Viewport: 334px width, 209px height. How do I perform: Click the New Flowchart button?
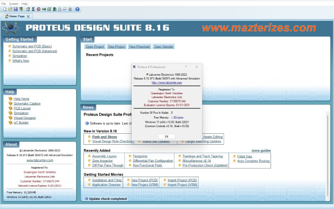point(139,46)
